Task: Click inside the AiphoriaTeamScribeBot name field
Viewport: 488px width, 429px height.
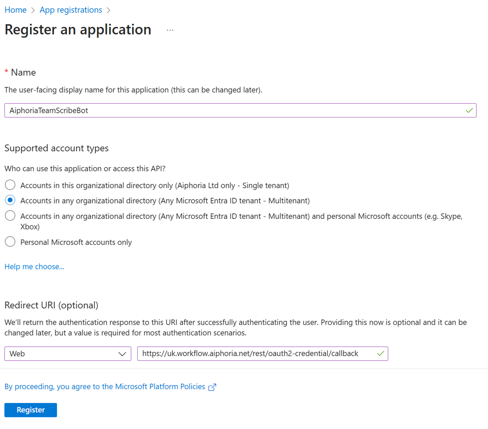Action: (x=179, y=110)
